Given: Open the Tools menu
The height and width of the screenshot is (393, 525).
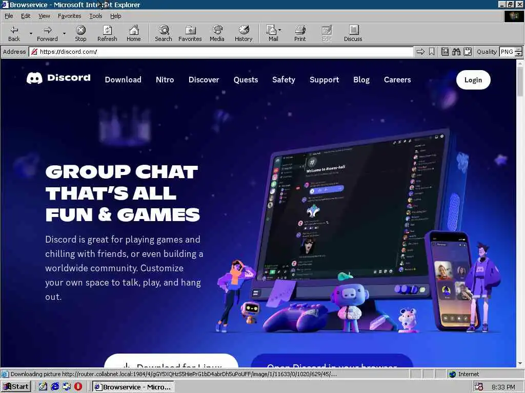Looking at the screenshot, I should coord(95,16).
